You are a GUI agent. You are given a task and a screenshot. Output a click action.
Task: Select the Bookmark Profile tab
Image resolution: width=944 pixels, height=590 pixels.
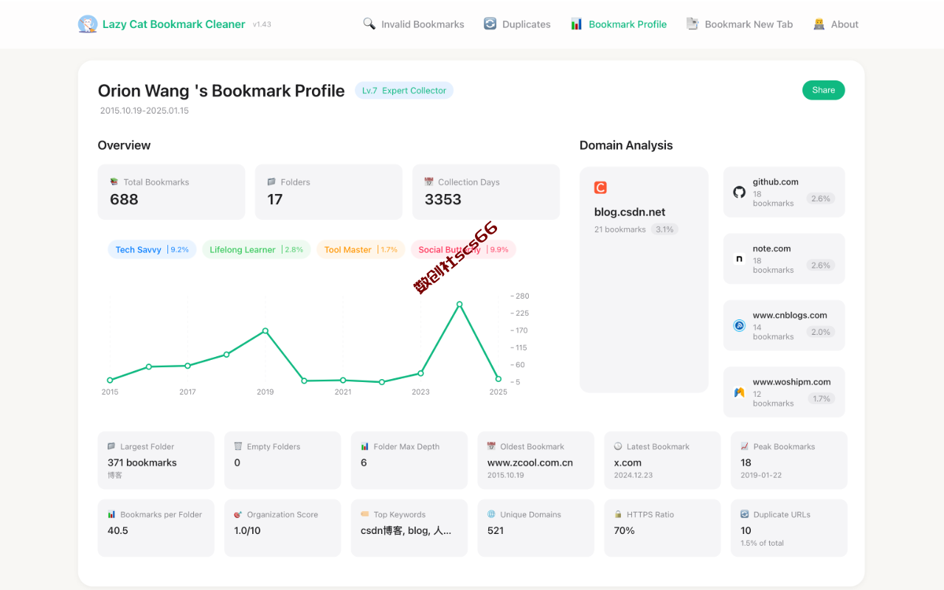pyautogui.click(x=619, y=24)
